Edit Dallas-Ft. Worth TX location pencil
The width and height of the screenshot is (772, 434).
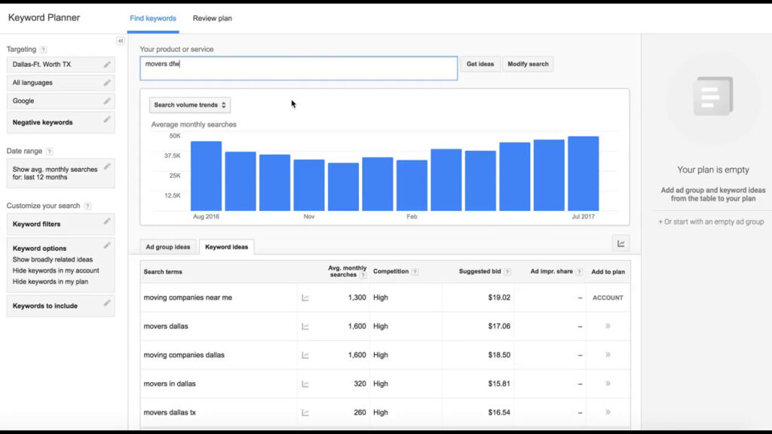coord(107,65)
